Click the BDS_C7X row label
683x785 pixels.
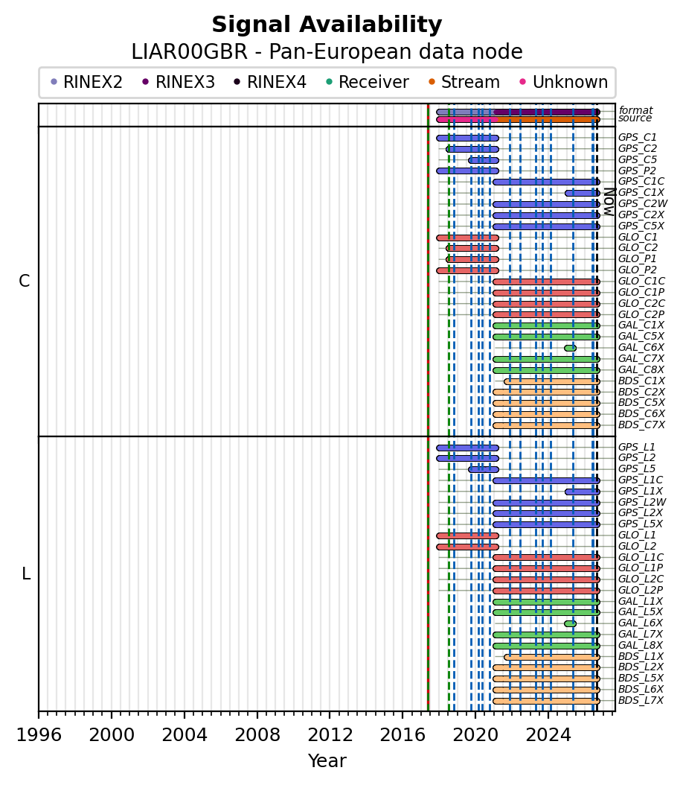[642, 425]
